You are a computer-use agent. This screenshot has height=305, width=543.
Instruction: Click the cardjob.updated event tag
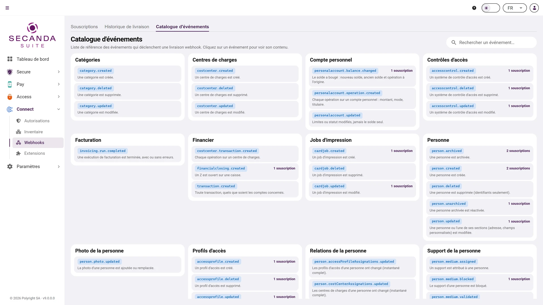(329, 186)
